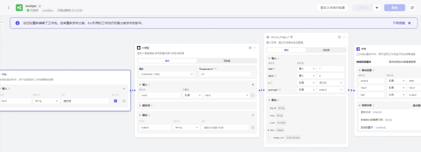The height and width of the screenshot is (152, 421).
Task: Add an output variable to 大模型 node
Action: (253, 115)
